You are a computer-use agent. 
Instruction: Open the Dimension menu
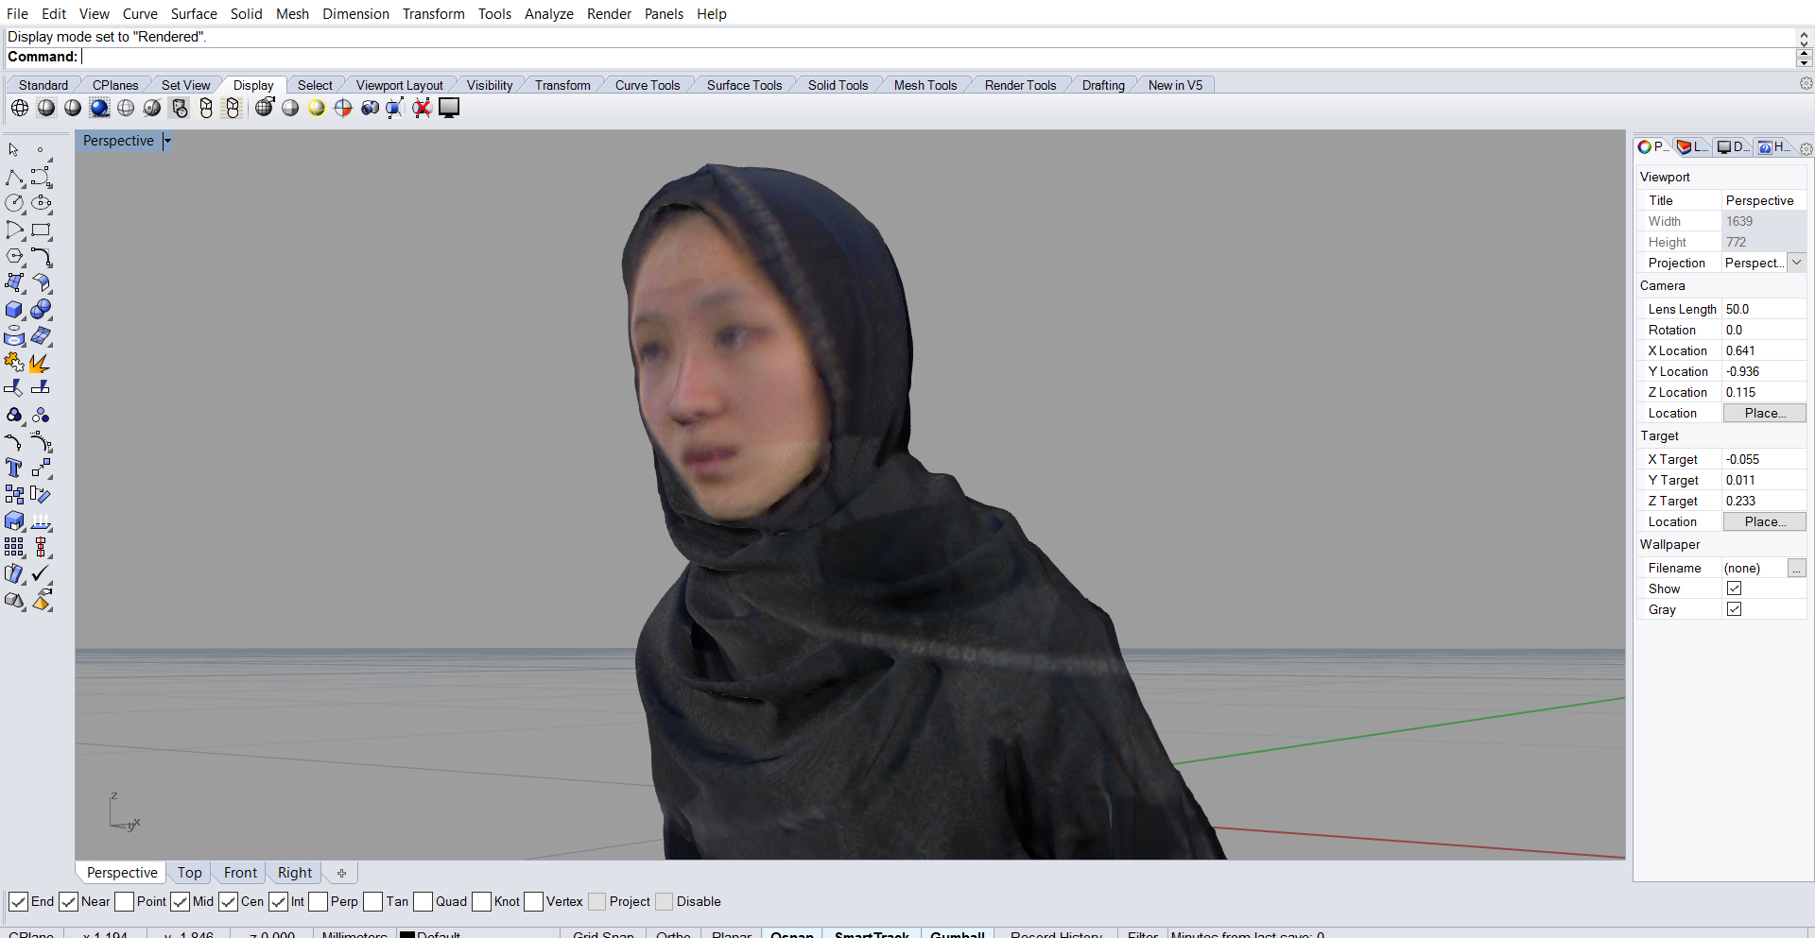(x=355, y=13)
